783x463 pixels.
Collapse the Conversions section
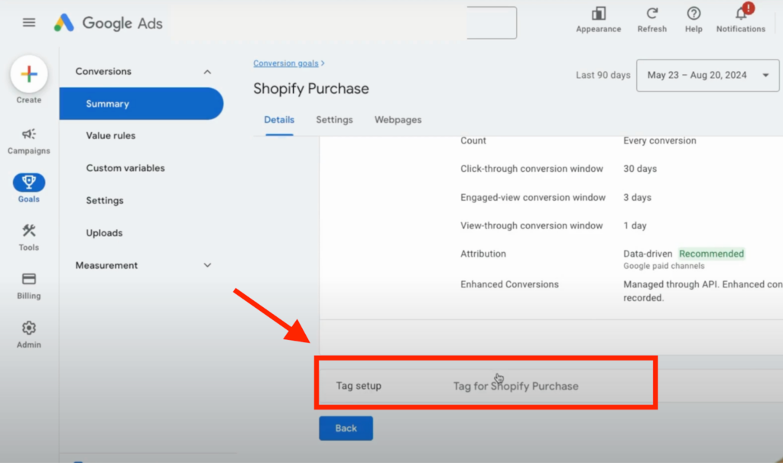coord(207,72)
